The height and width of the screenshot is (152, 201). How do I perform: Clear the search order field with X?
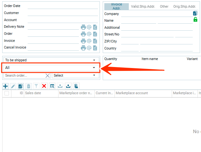47,76
